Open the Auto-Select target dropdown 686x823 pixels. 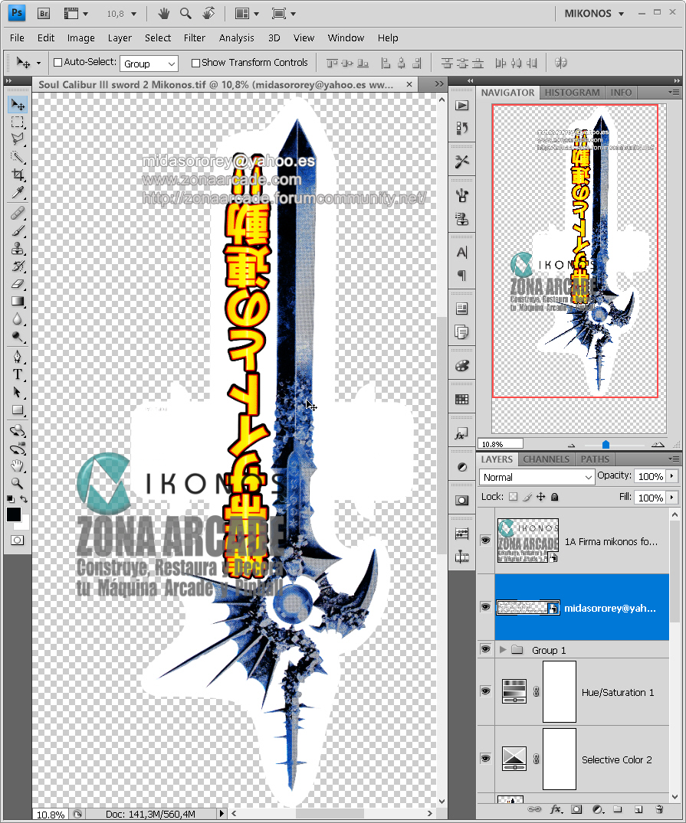coord(149,63)
